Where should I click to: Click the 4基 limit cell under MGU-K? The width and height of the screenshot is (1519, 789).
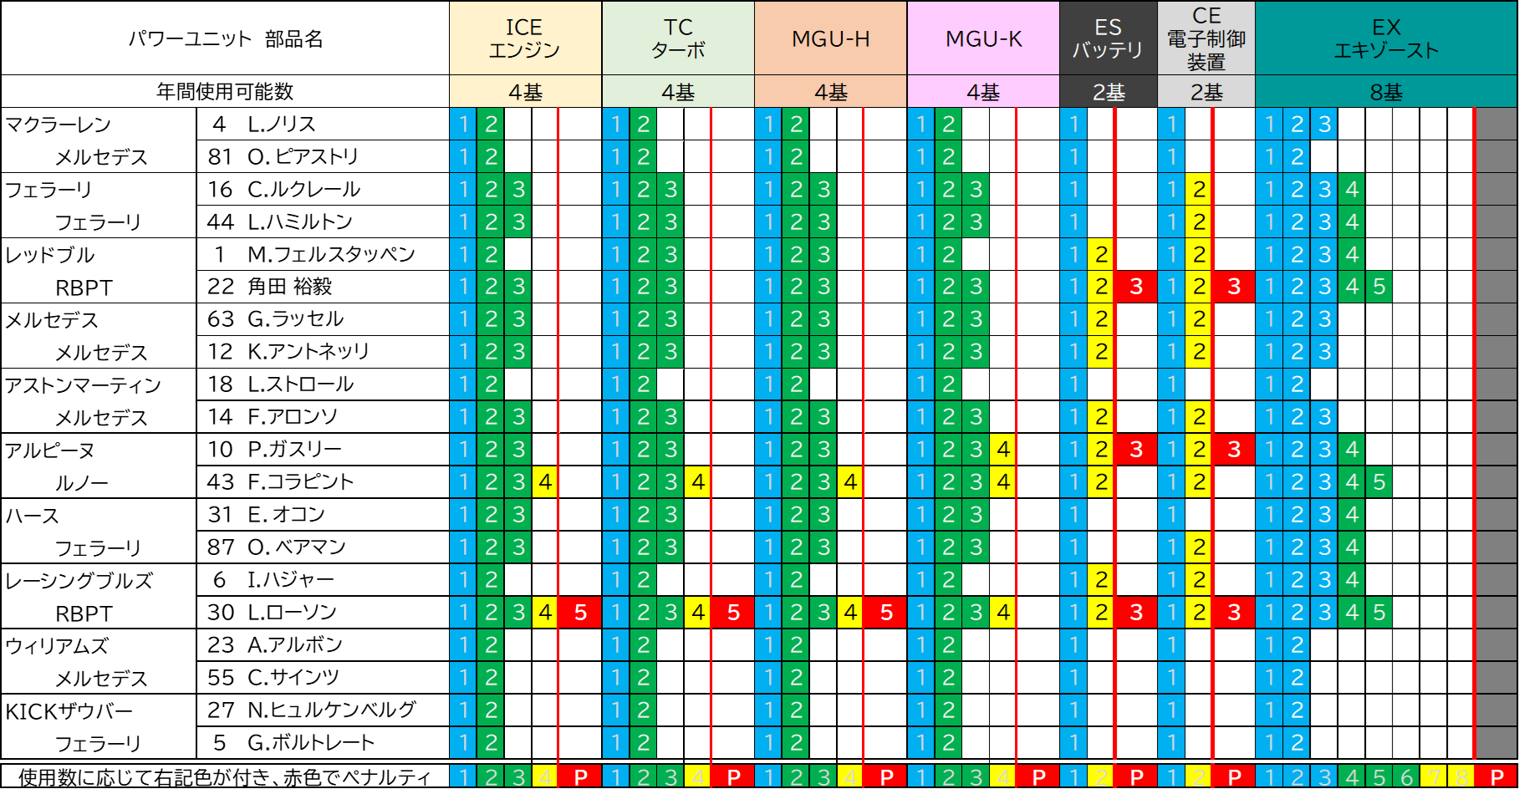tap(983, 91)
